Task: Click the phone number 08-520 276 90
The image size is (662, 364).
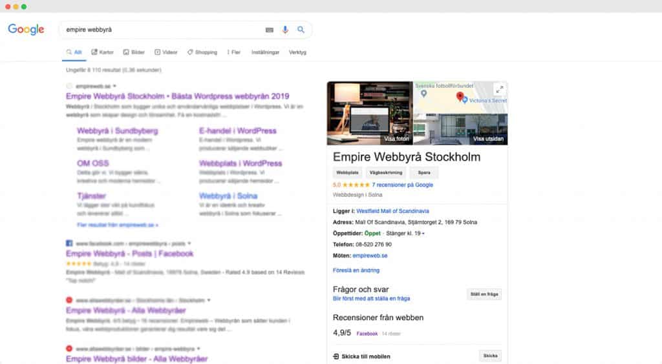Action: 374,245
